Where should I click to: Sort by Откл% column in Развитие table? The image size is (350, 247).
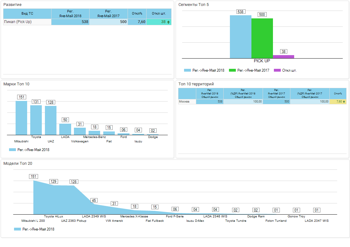[137, 13]
